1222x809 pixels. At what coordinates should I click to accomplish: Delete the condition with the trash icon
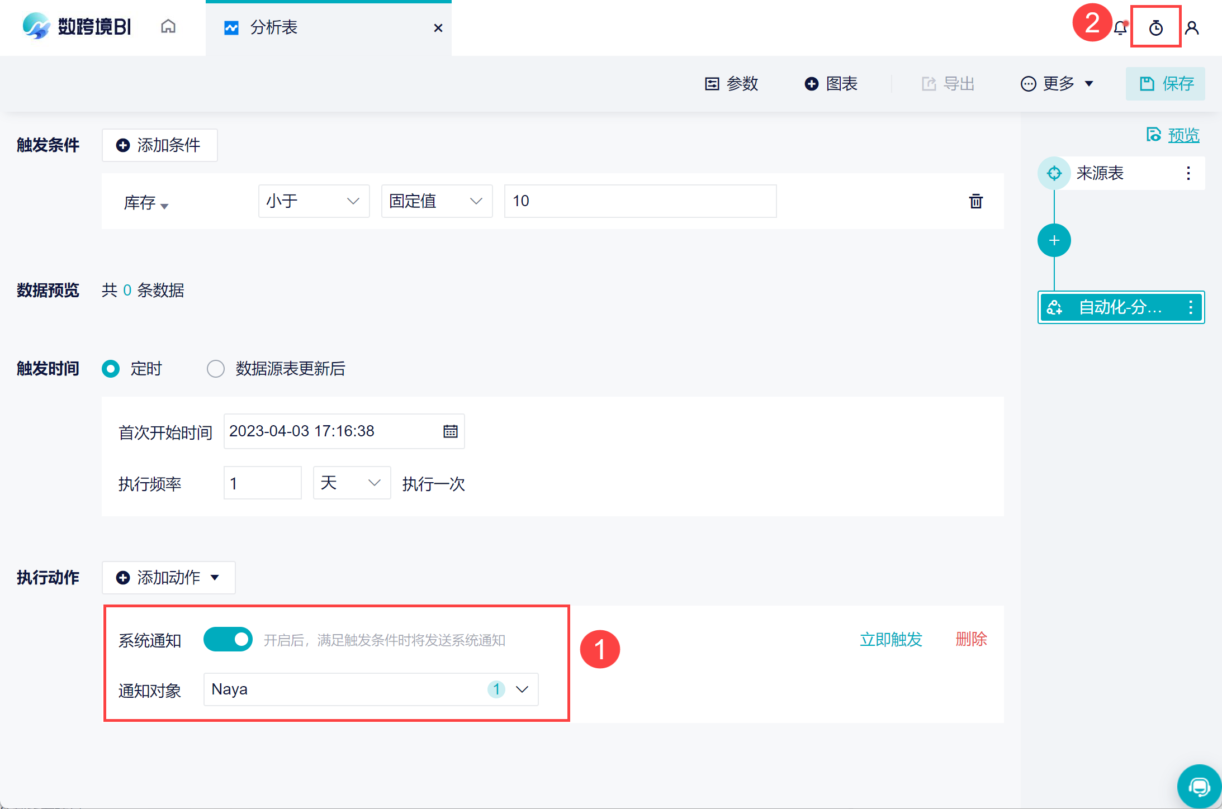975,201
